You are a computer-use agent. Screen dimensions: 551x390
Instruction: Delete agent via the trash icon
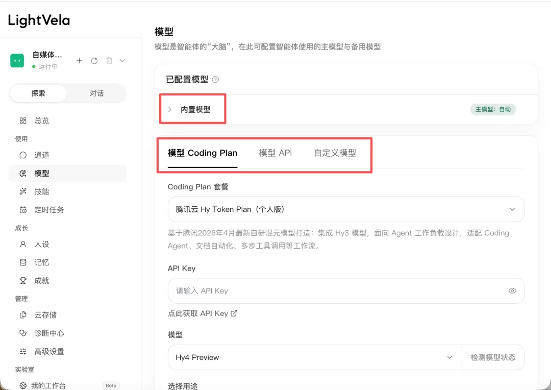tap(109, 60)
